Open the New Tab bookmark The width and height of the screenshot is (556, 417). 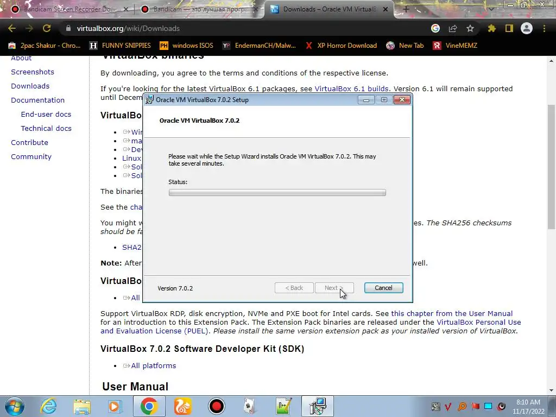tap(405, 46)
